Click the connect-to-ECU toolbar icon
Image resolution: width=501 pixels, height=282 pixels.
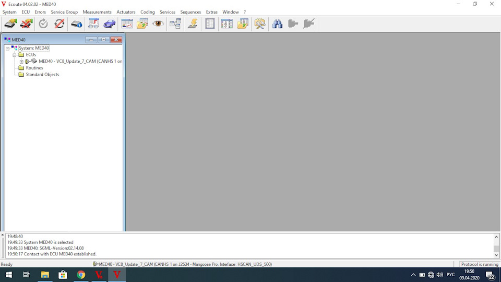10,23
